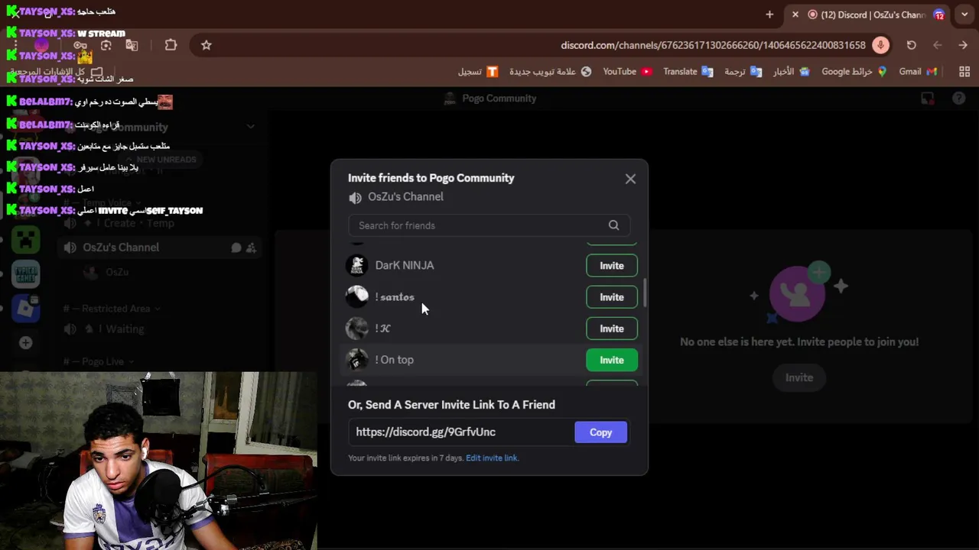Invite ! K friend to the server
The image size is (979, 550).
[612, 328]
